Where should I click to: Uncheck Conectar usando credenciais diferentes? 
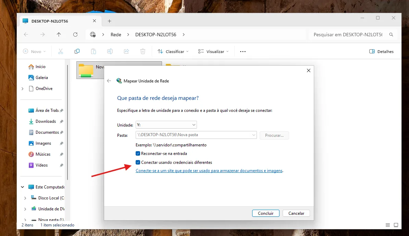click(x=138, y=162)
